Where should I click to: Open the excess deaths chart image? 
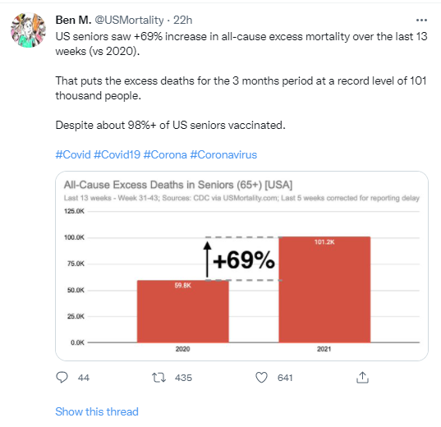pyautogui.click(x=242, y=266)
